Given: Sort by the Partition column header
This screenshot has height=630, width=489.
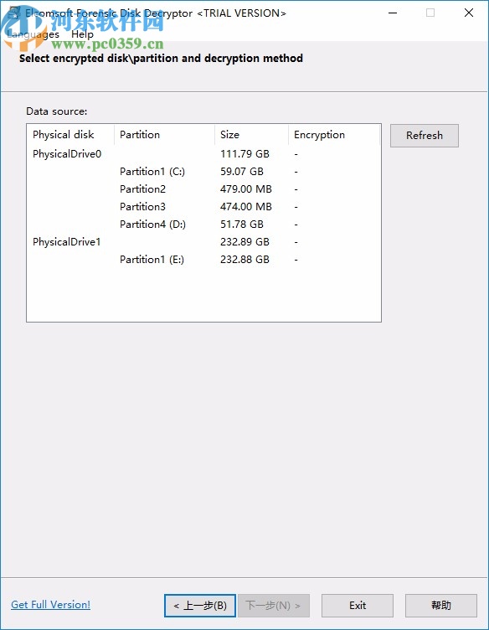Looking at the screenshot, I should click(165, 135).
